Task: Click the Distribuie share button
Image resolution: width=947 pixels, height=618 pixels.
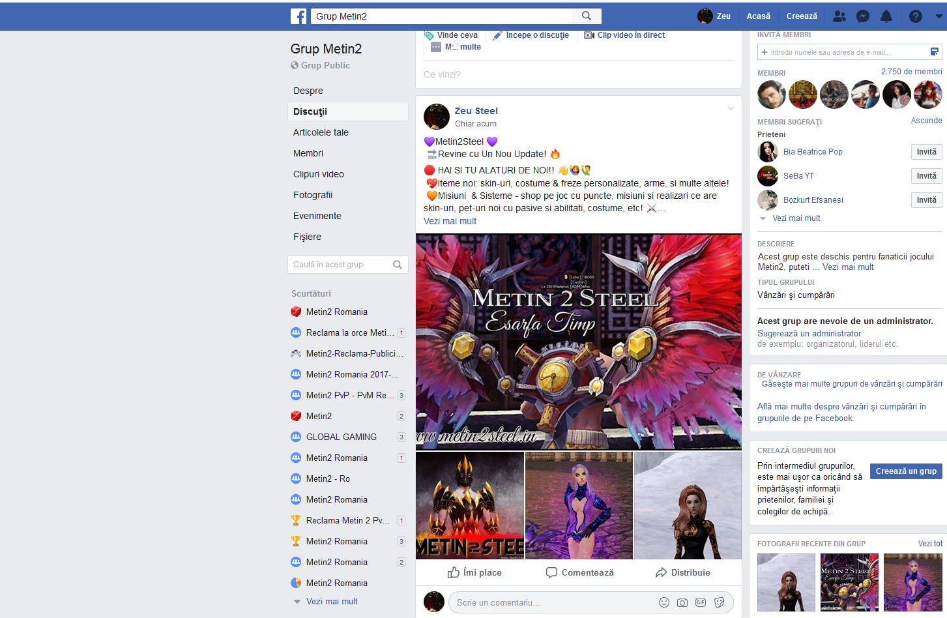Action: [x=683, y=572]
